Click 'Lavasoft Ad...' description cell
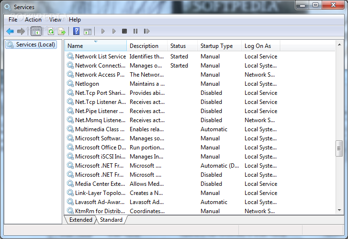Image resolution: width=348 pixels, height=239 pixels. click(x=146, y=202)
